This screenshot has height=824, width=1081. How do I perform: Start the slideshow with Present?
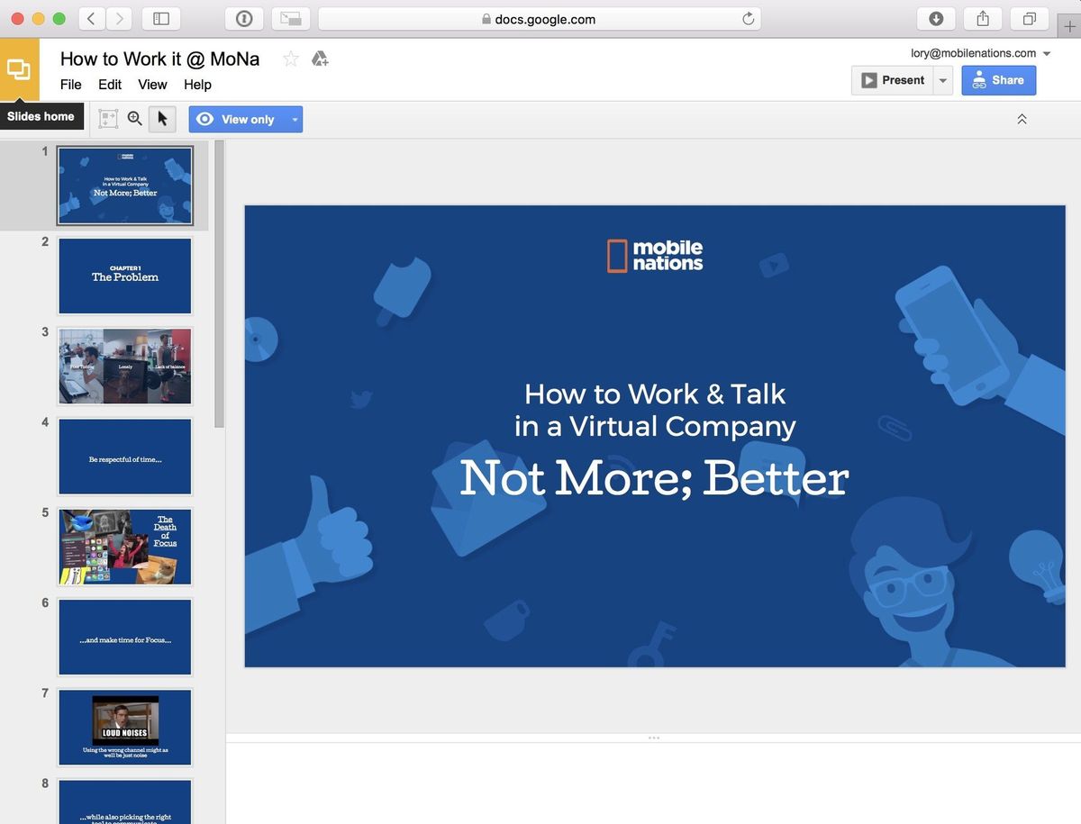click(x=893, y=80)
